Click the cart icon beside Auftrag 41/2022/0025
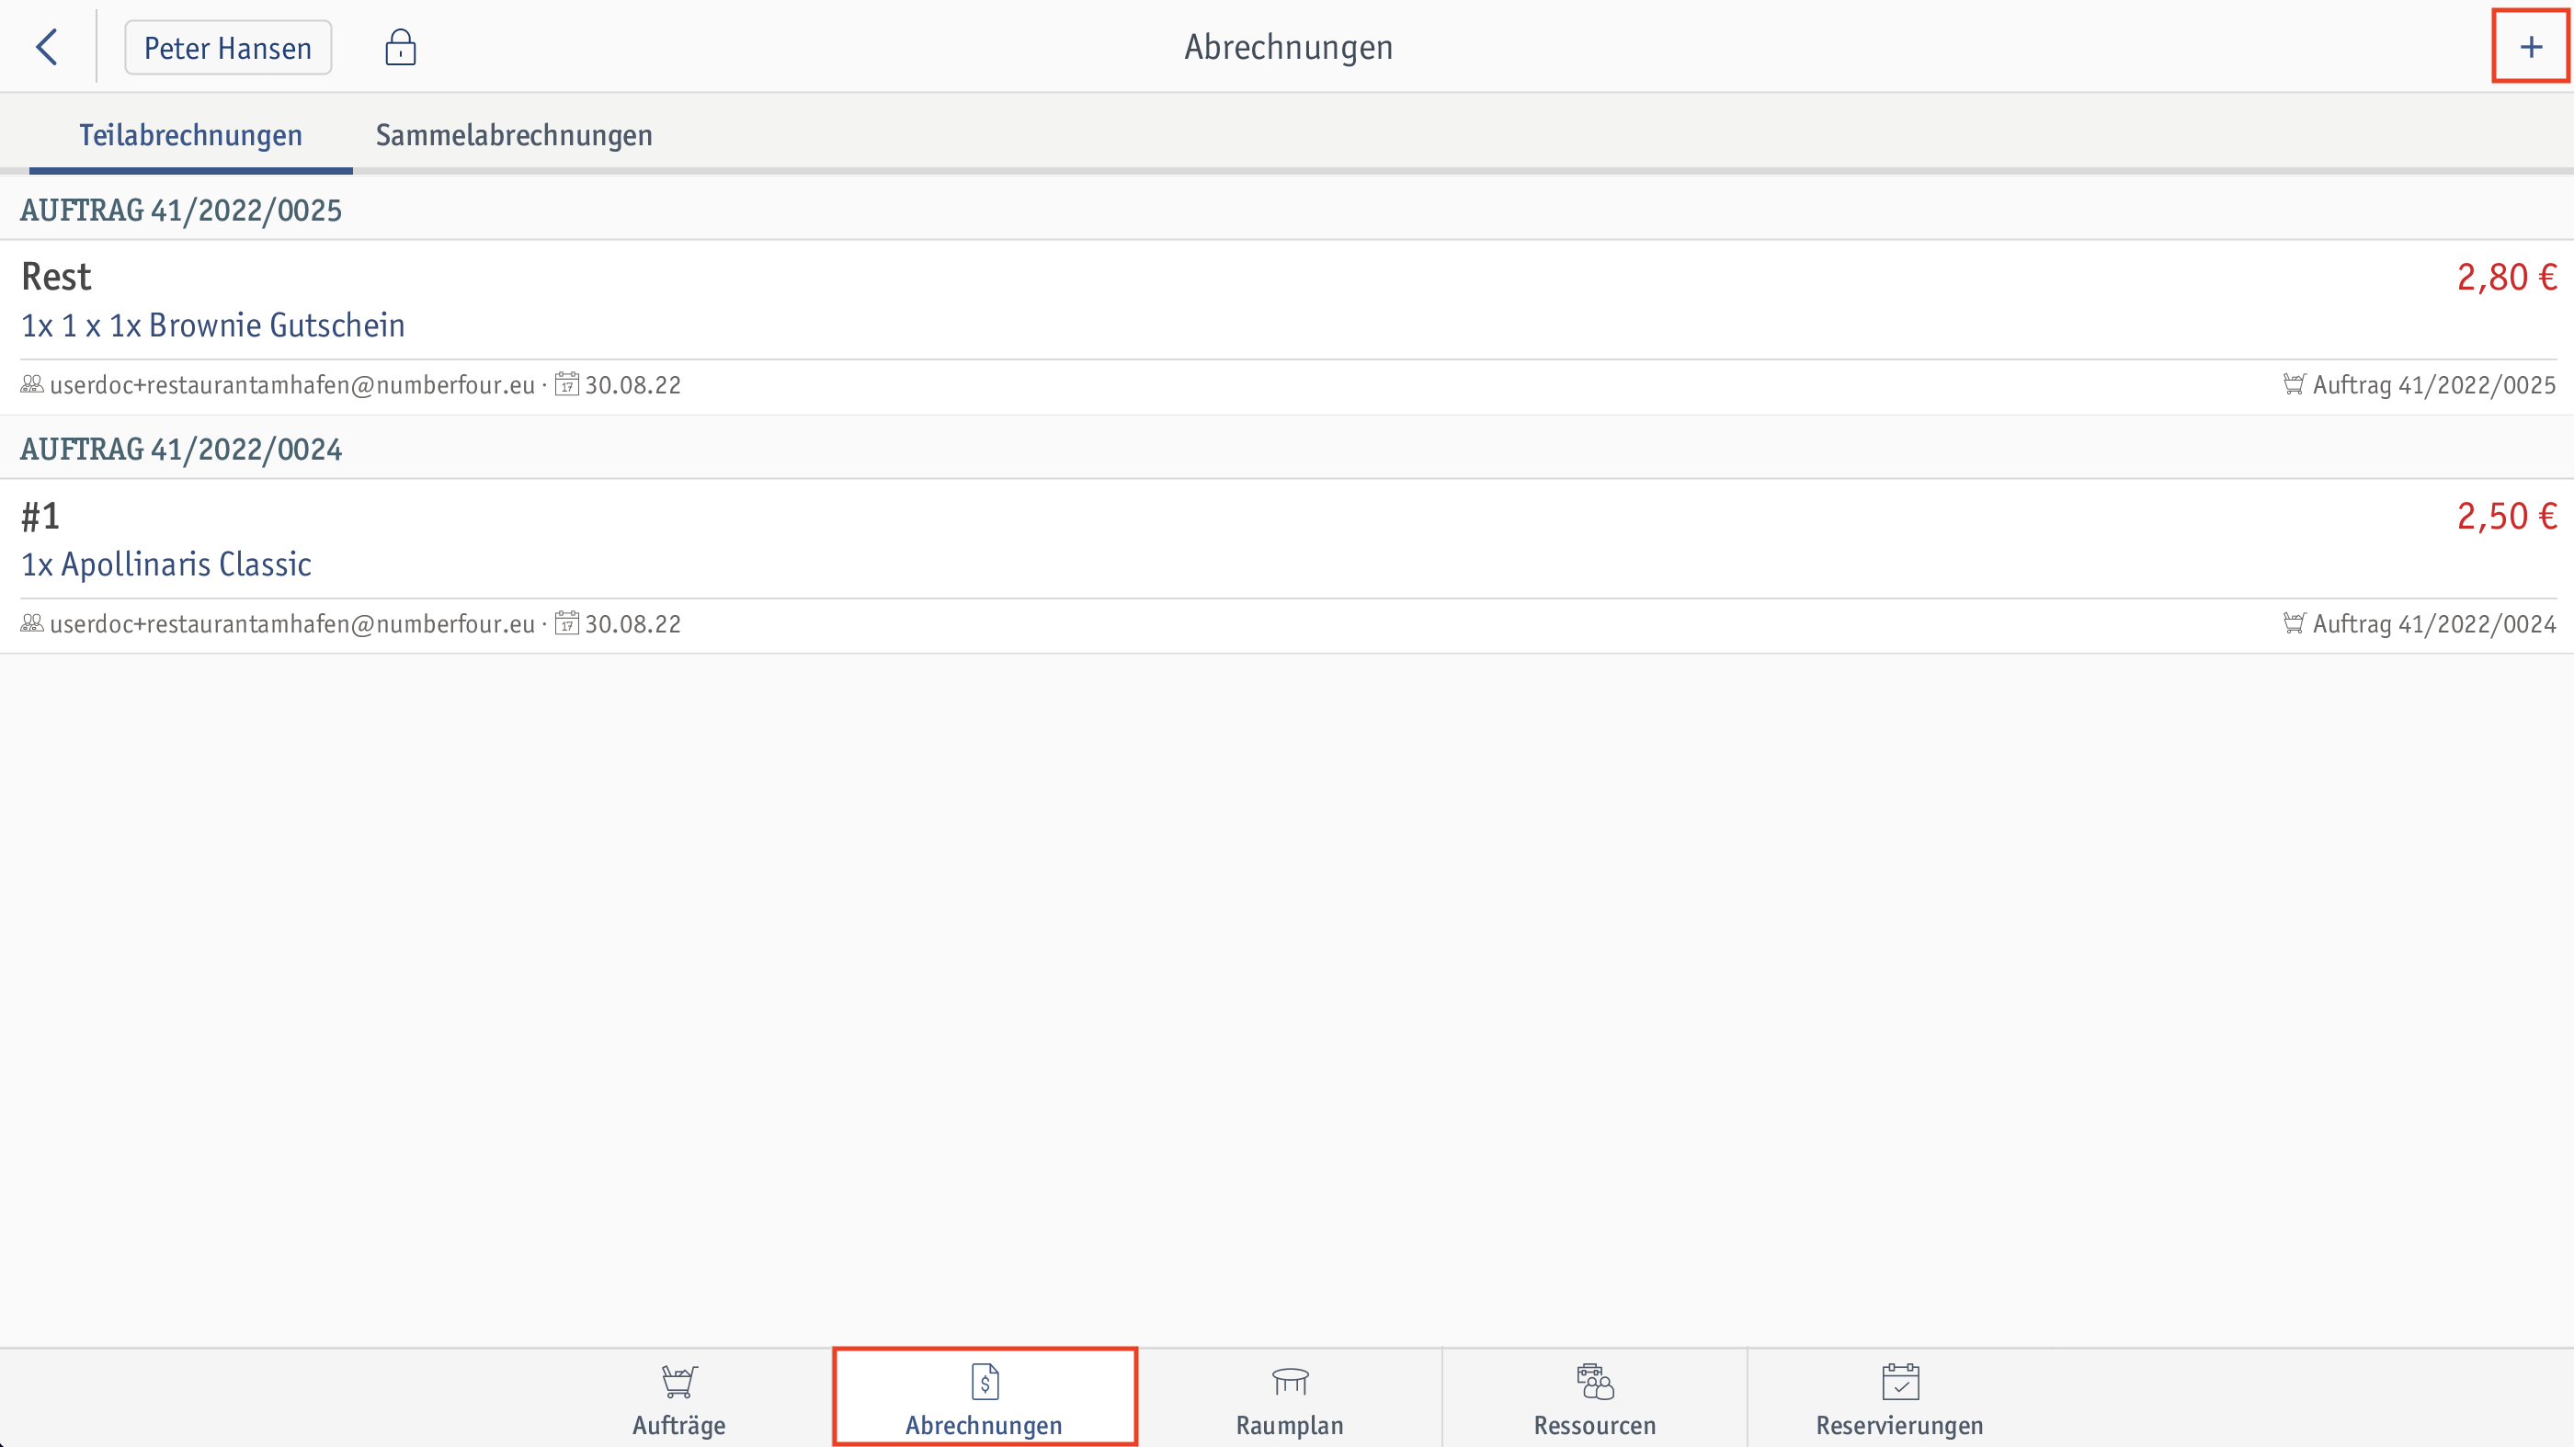 [x=2295, y=383]
